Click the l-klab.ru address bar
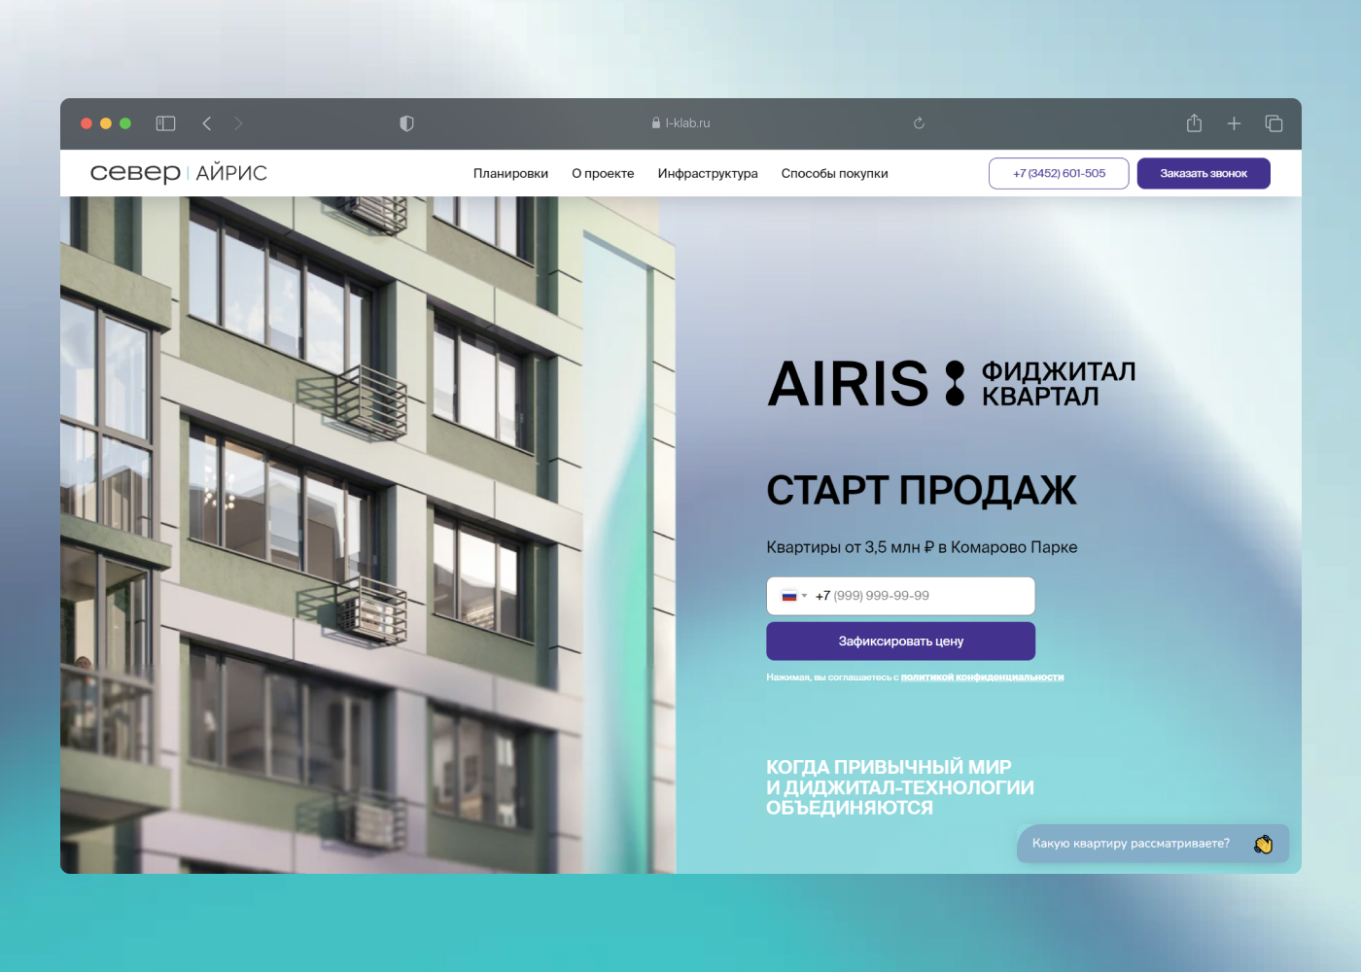The height and width of the screenshot is (972, 1361). coord(680,123)
